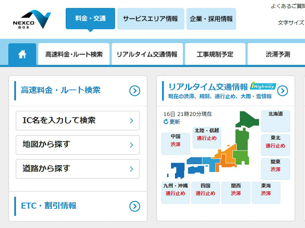Expand chevron on 道路から探す row
This screenshot has height=228, width=305.
point(131,169)
